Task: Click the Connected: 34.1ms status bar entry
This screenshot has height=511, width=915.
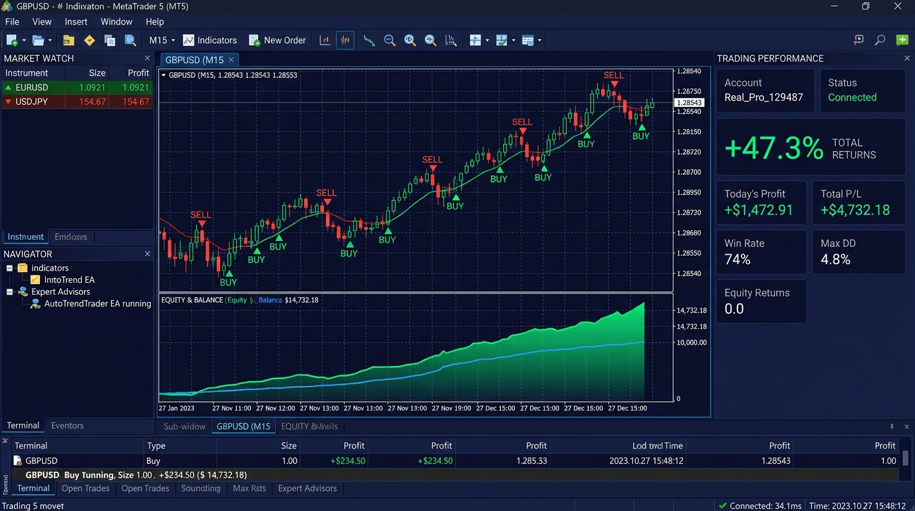Action: pyautogui.click(x=759, y=506)
